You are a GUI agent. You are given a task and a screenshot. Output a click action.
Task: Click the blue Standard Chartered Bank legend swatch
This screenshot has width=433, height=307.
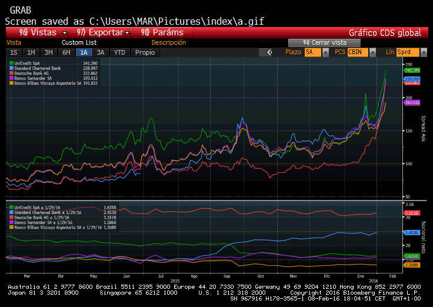11,68
